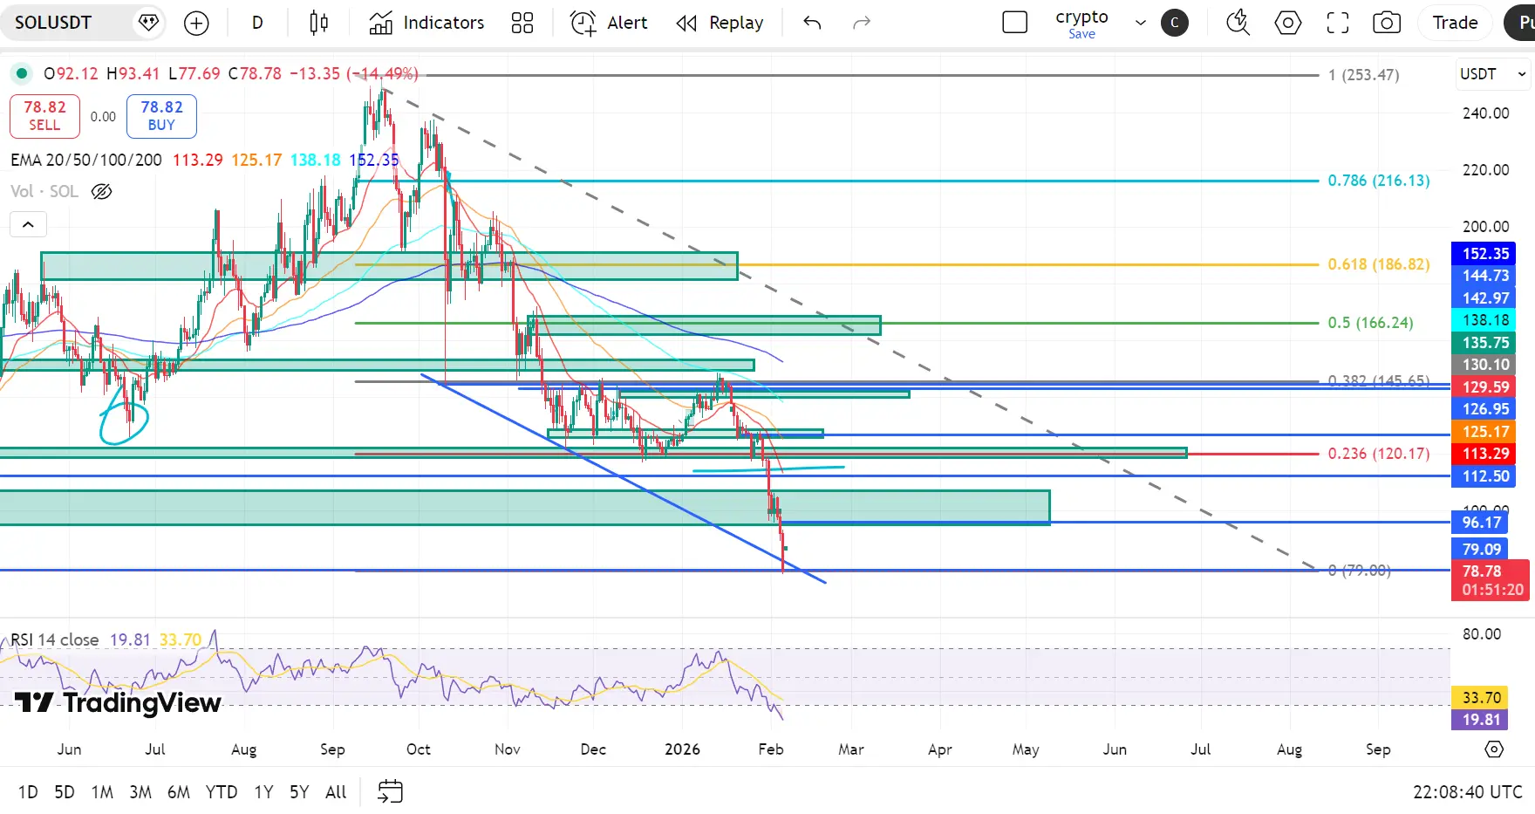The image size is (1535, 814).
Task: Click the diamond premium icon beside SOLUSDT
Action: [149, 23]
